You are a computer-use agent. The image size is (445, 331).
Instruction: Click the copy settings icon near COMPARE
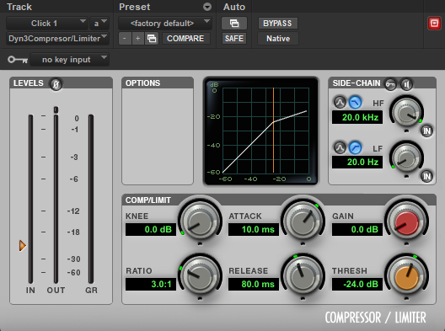(x=152, y=39)
